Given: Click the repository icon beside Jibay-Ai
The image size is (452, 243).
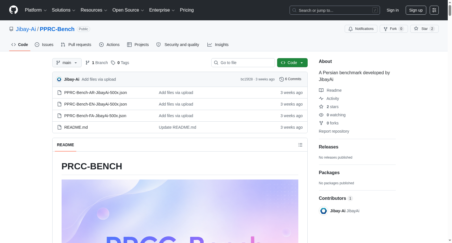Looking at the screenshot, I should click(x=11, y=29).
